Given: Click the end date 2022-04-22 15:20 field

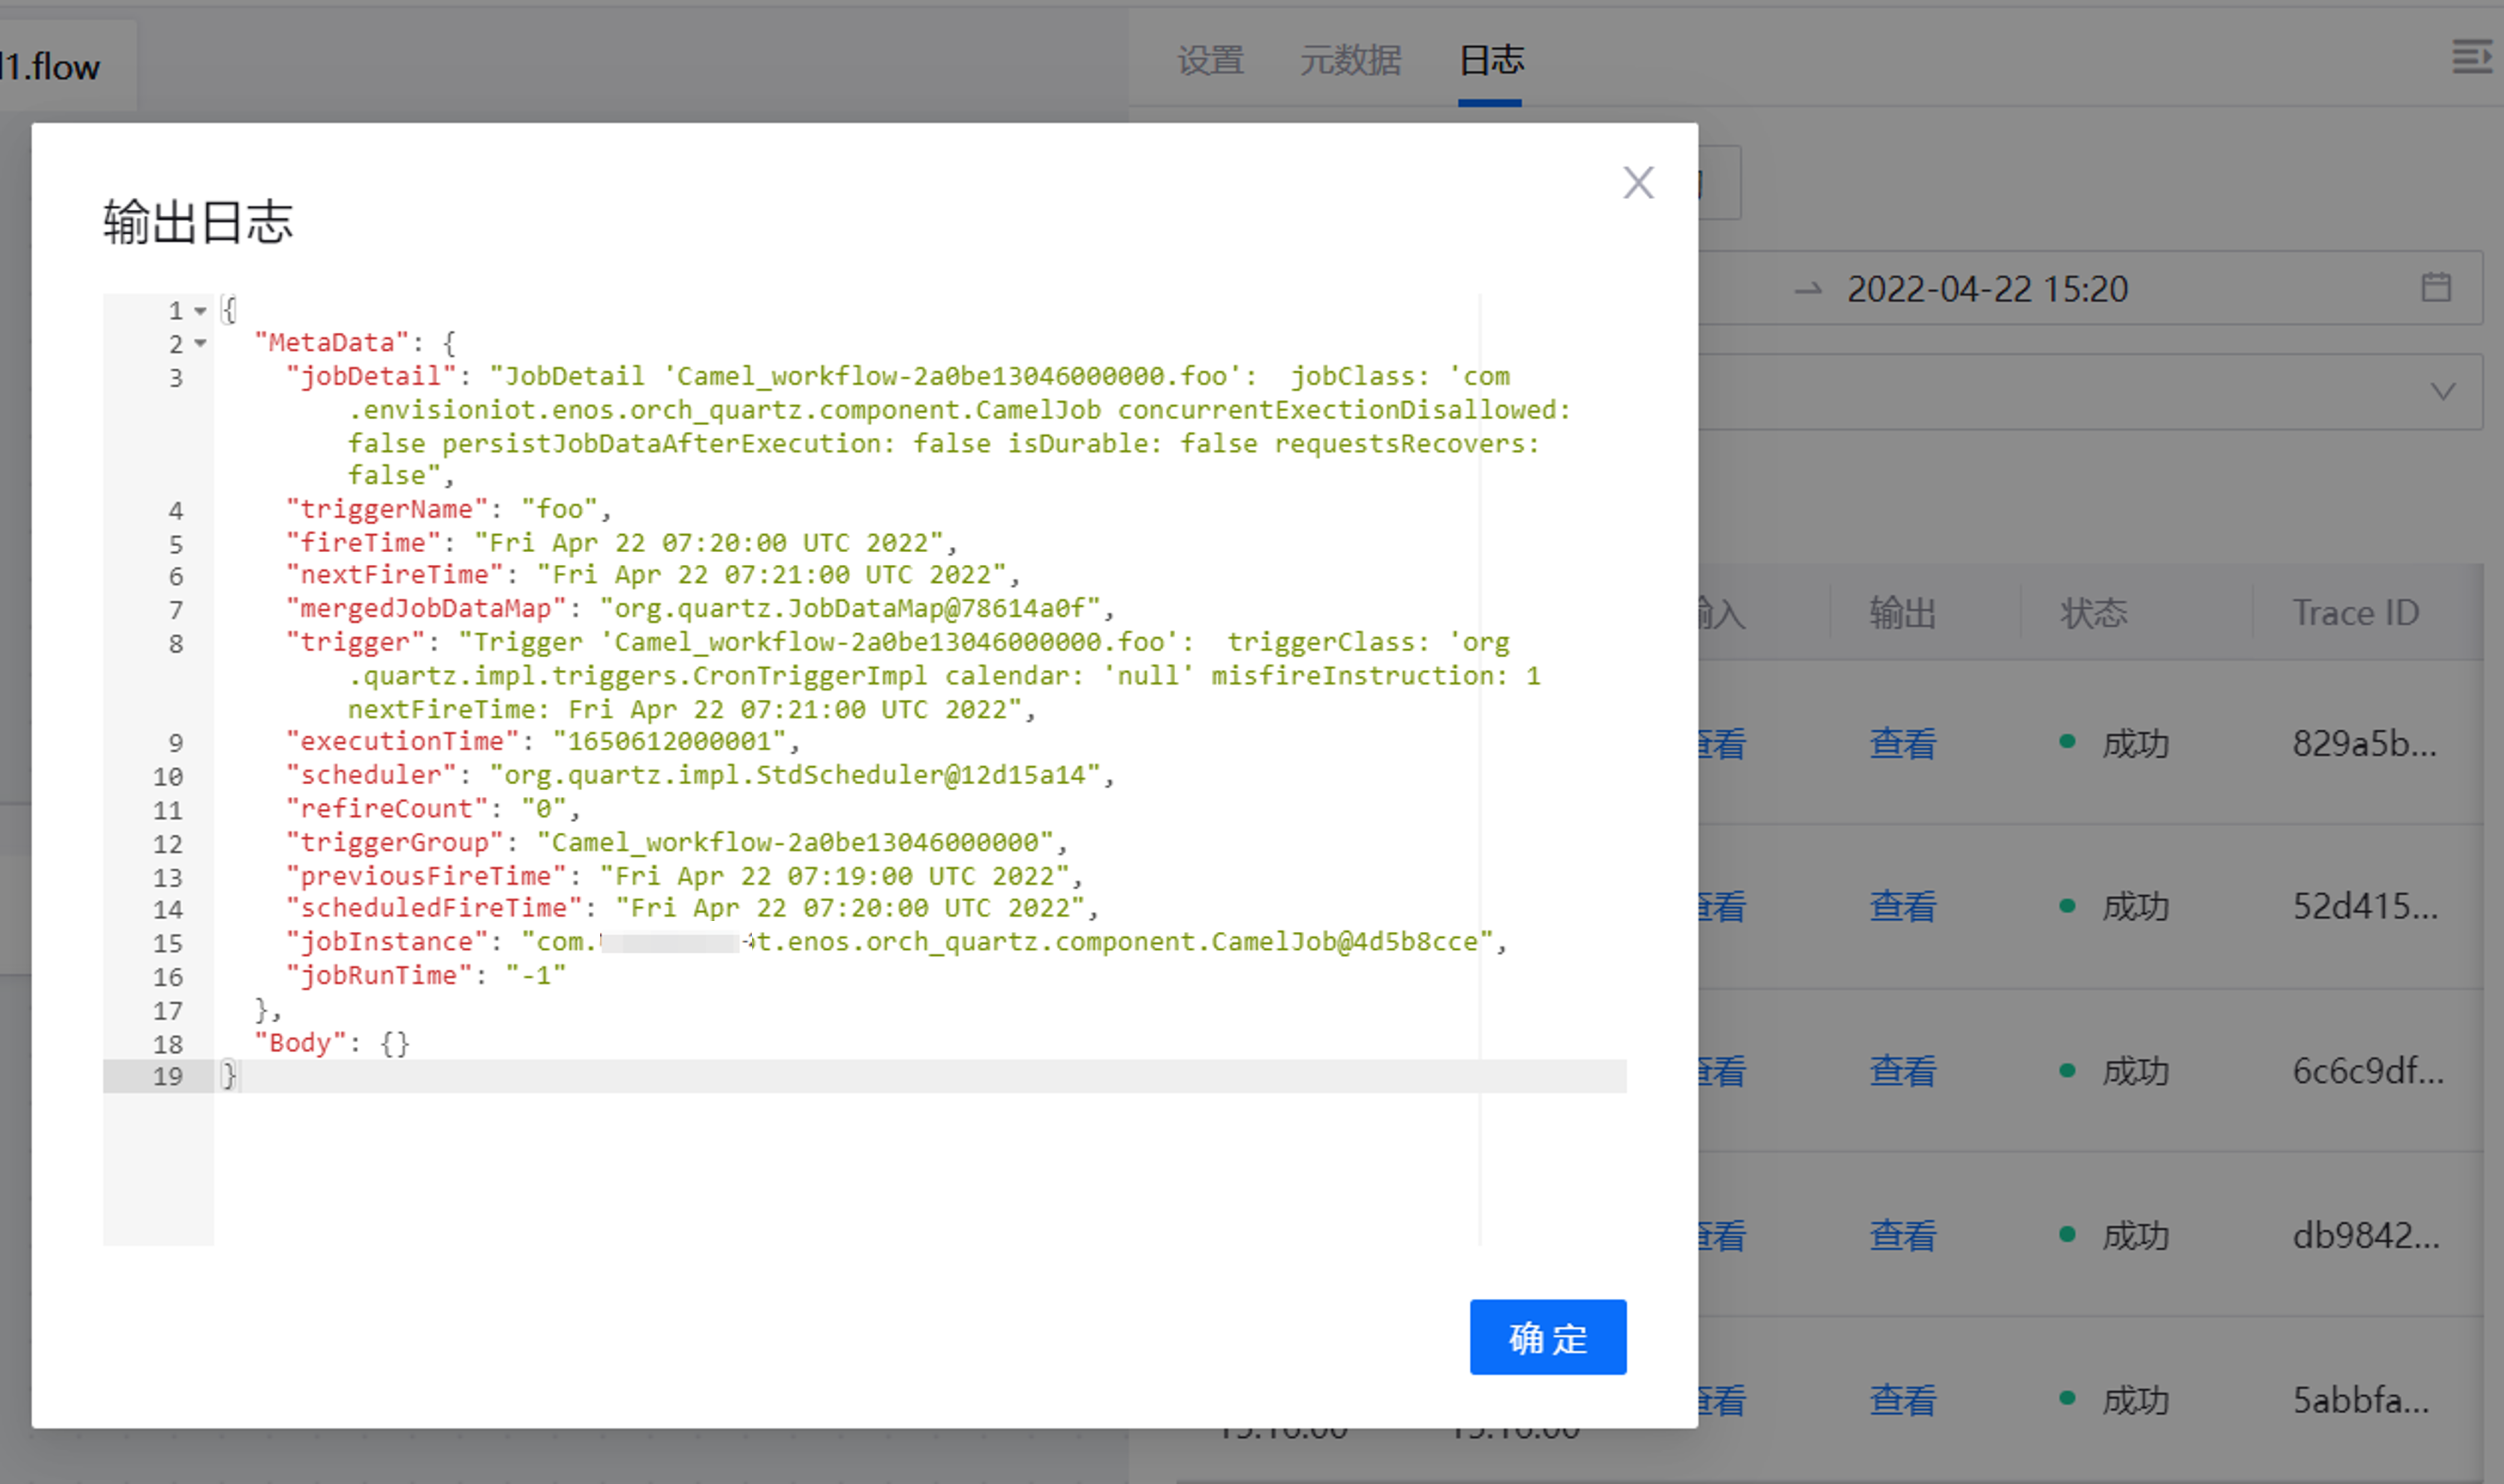Looking at the screenshot, I should pyautogui.click(x=1987, y=289).
